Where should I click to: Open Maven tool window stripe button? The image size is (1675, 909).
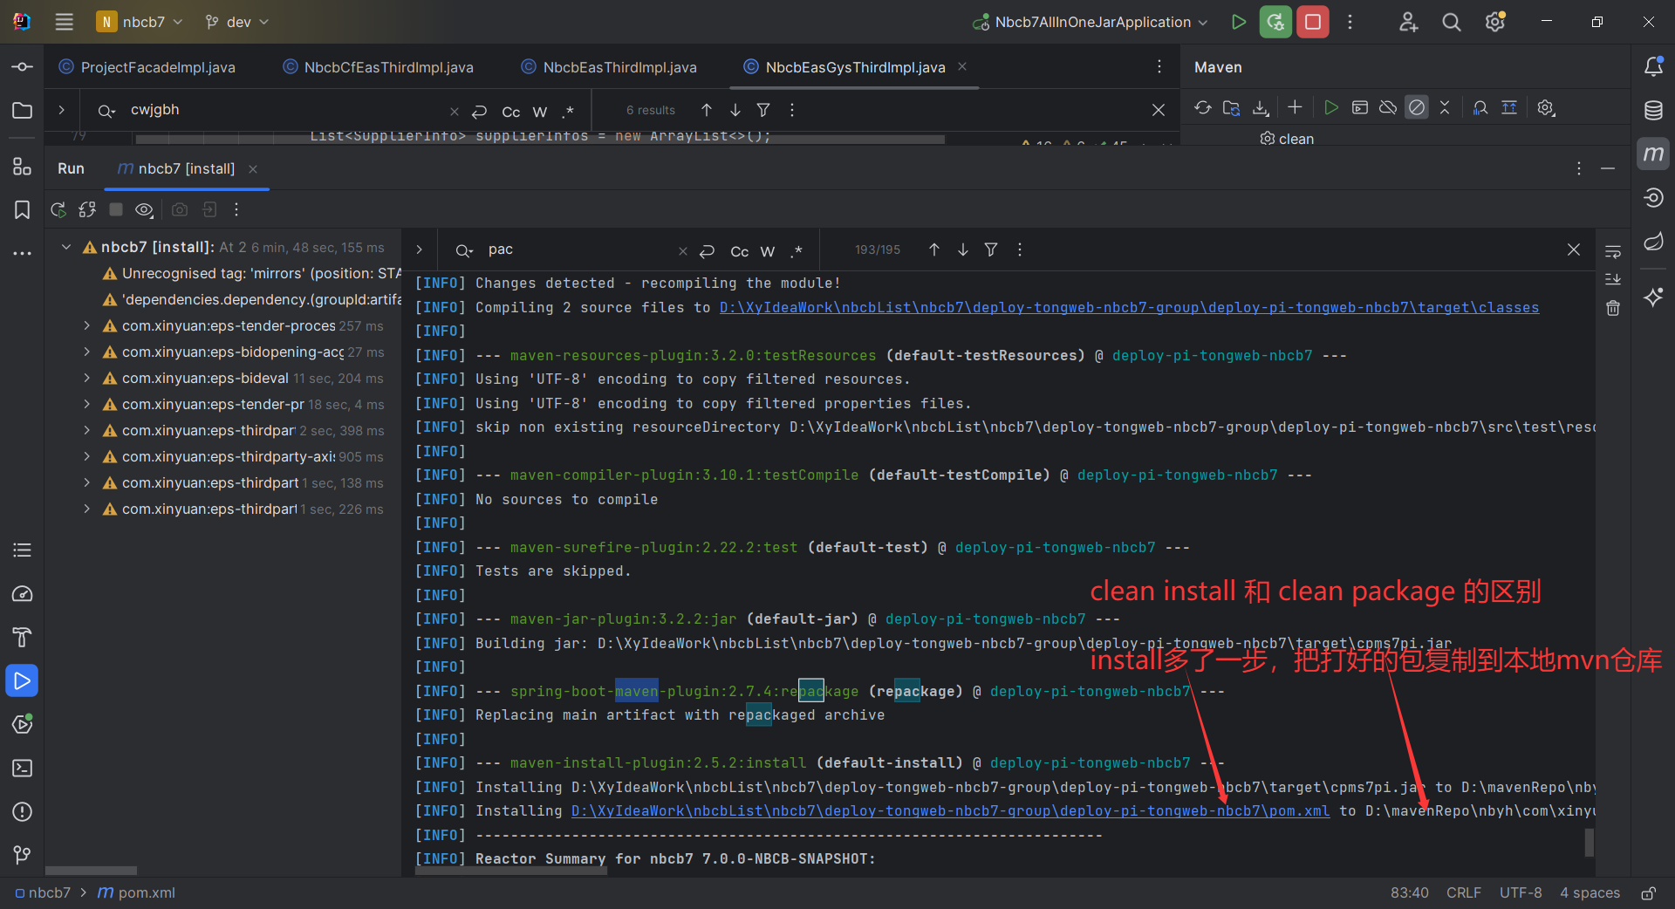coord(1653,154)
